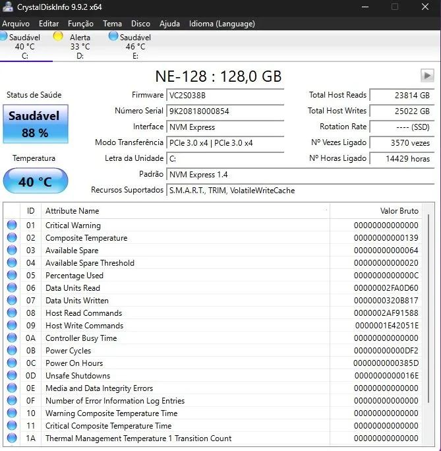Image resolution: width=441 pixels, height=451 pixels.
Task: Open the Disco menu
Action: 140,24
